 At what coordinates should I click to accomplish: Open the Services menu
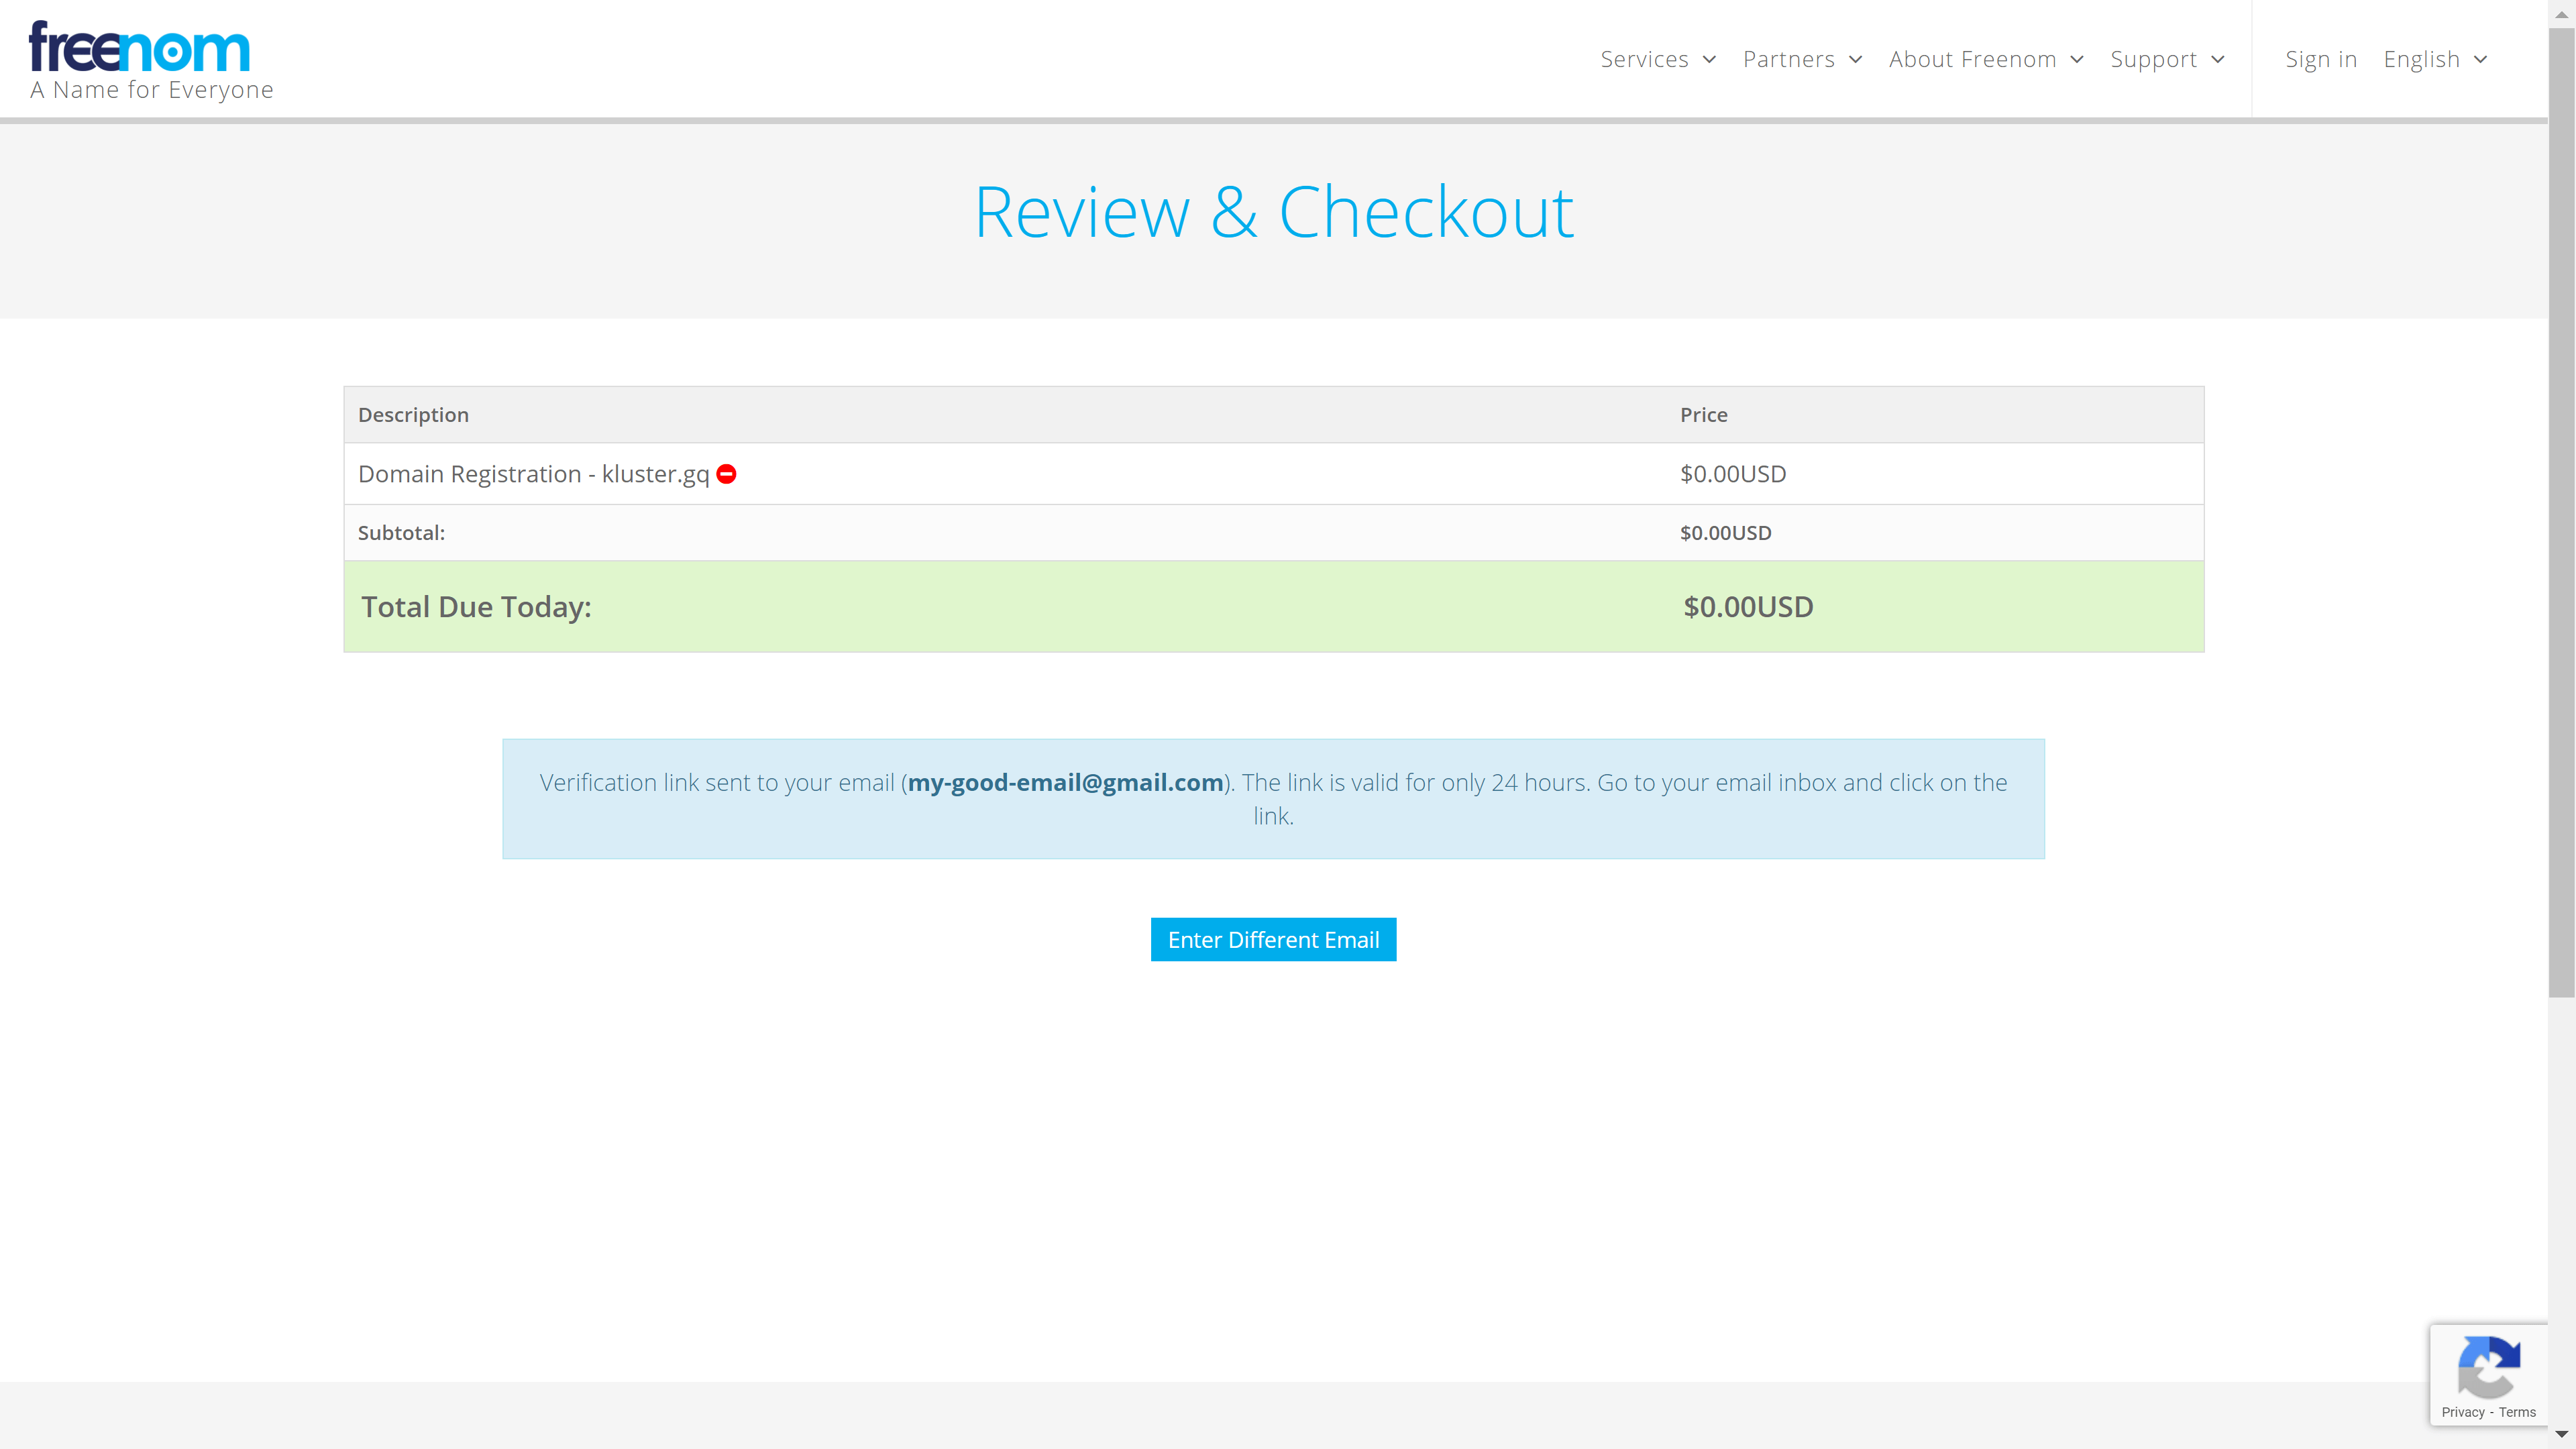[x=1644, y=59]
